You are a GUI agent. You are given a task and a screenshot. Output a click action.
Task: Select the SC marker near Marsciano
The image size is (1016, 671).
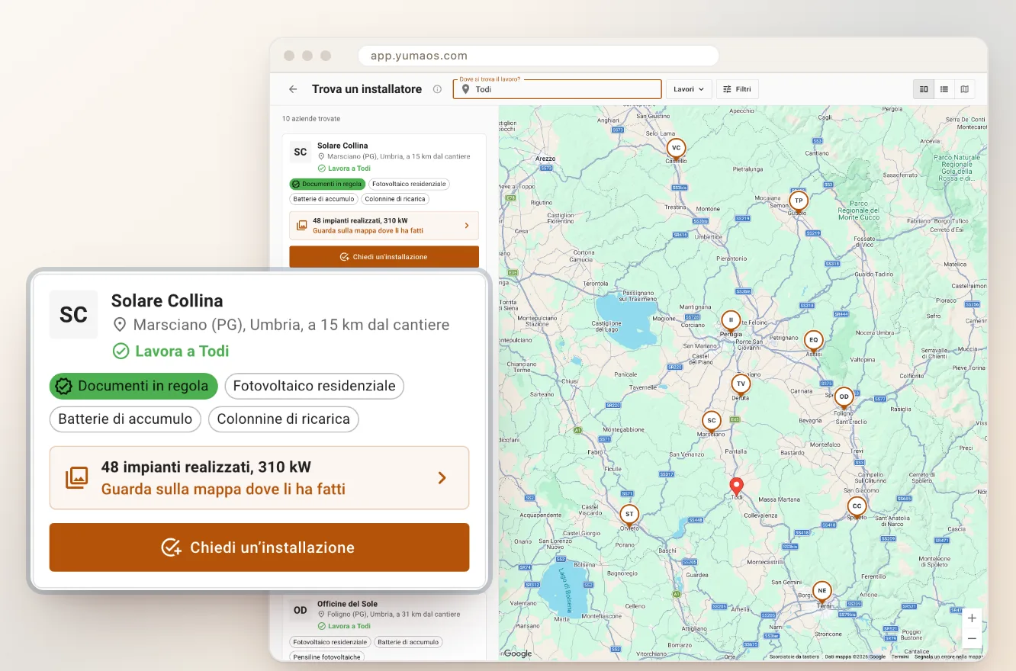click(x=711, y=421)
